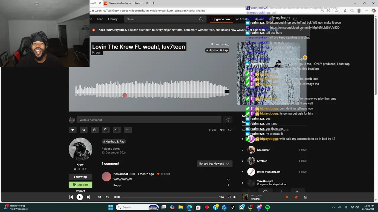Mute the player volume
This screenshot has width=378, height=212.
(x=235, y=197)
